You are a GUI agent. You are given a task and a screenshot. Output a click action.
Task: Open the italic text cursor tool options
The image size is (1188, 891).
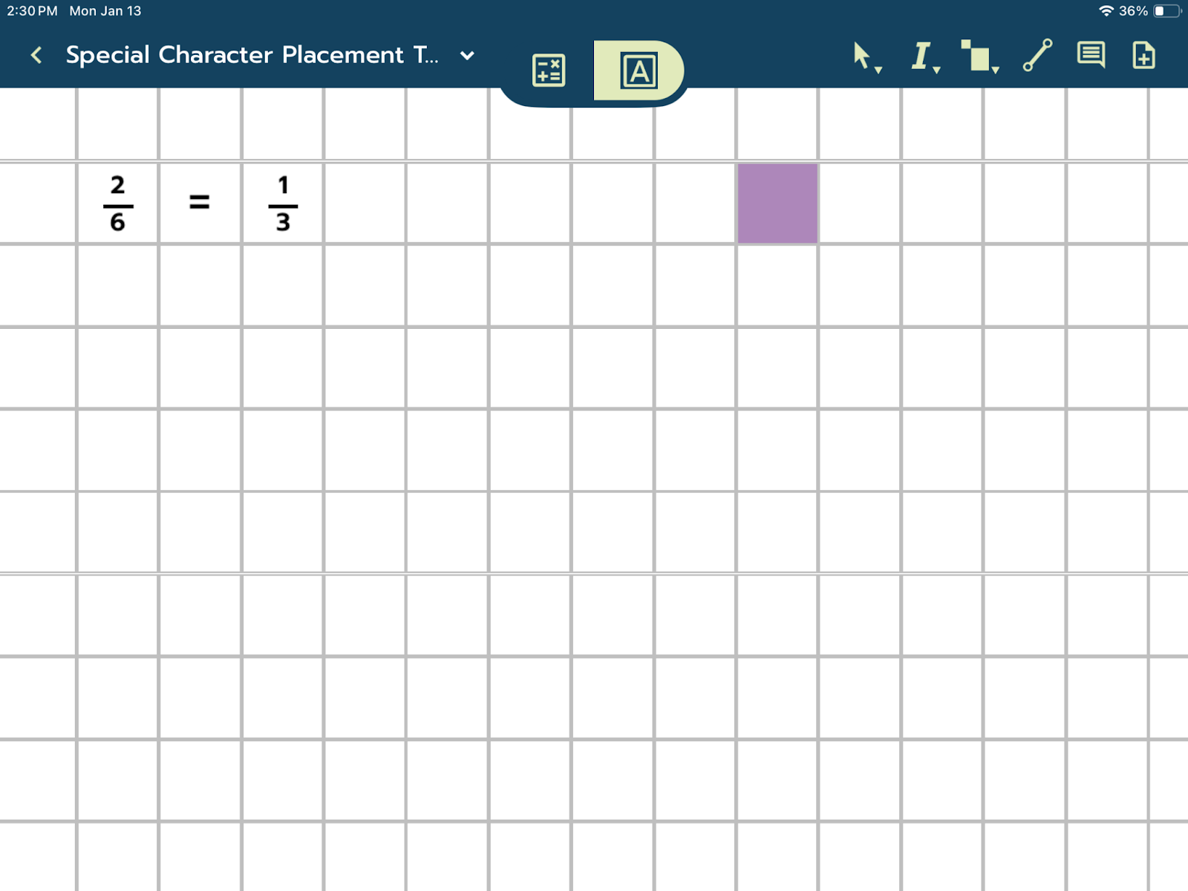coord(923,56)
